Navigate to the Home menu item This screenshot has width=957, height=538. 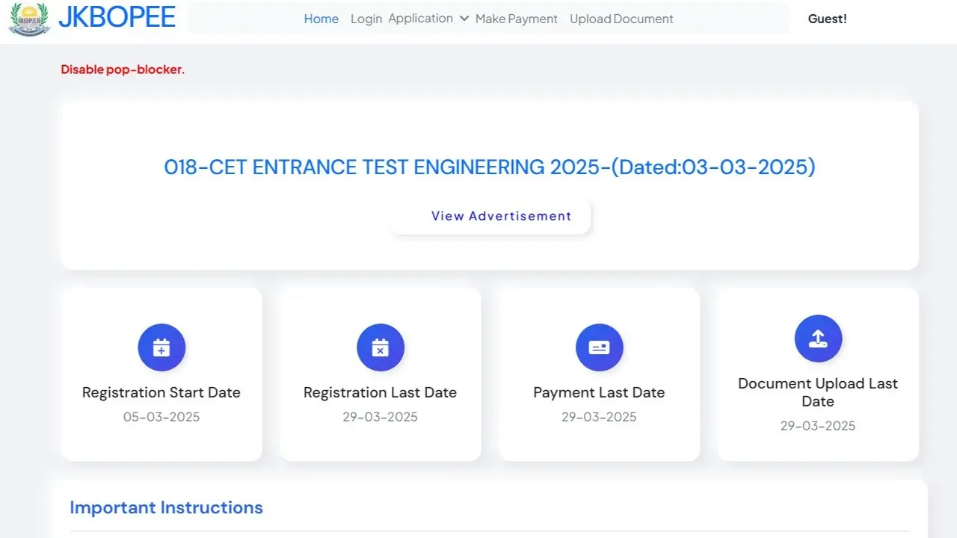point(321,19)
